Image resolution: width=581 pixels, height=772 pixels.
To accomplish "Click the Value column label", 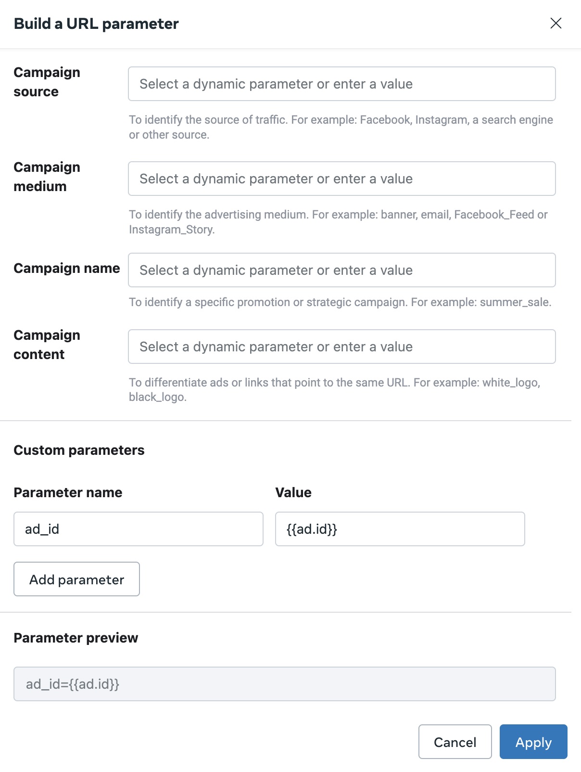I will pyautogui.click(x=293, y=492).
